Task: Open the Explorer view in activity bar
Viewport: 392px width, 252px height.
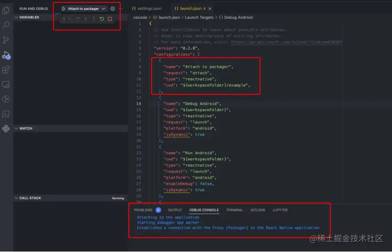Action: tap(6, 10)
